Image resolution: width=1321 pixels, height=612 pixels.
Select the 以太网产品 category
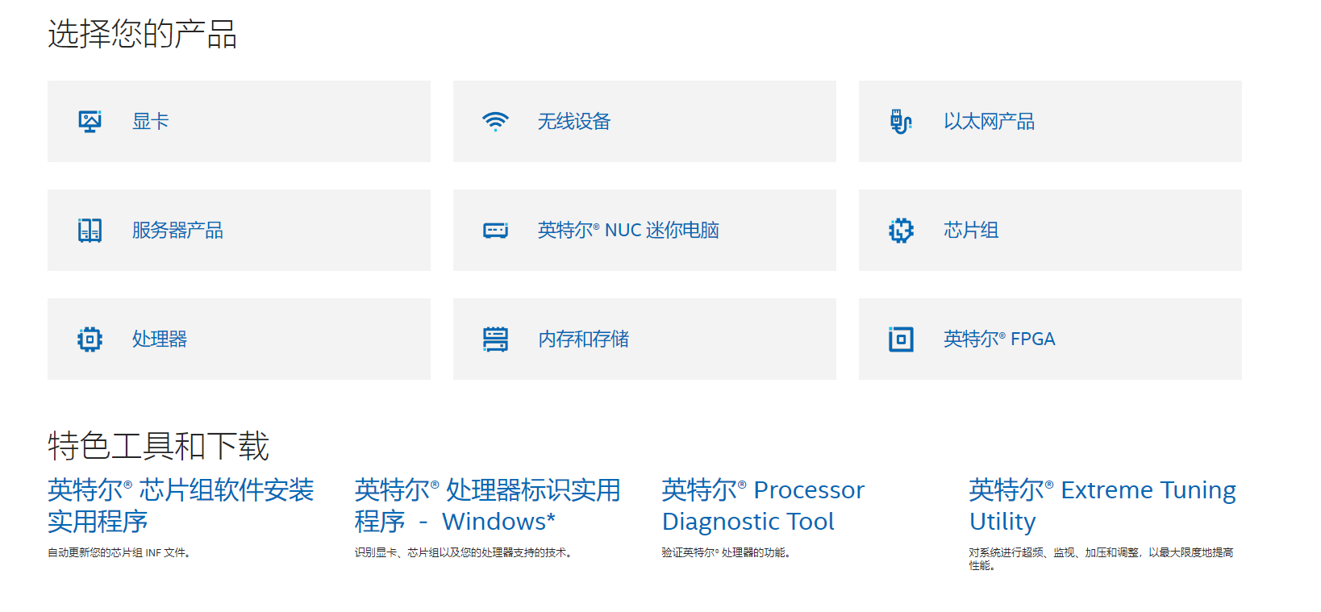click(1050, 121)
